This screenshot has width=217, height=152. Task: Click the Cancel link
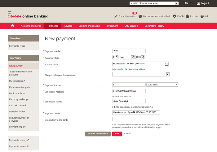[x=127, y=134]
